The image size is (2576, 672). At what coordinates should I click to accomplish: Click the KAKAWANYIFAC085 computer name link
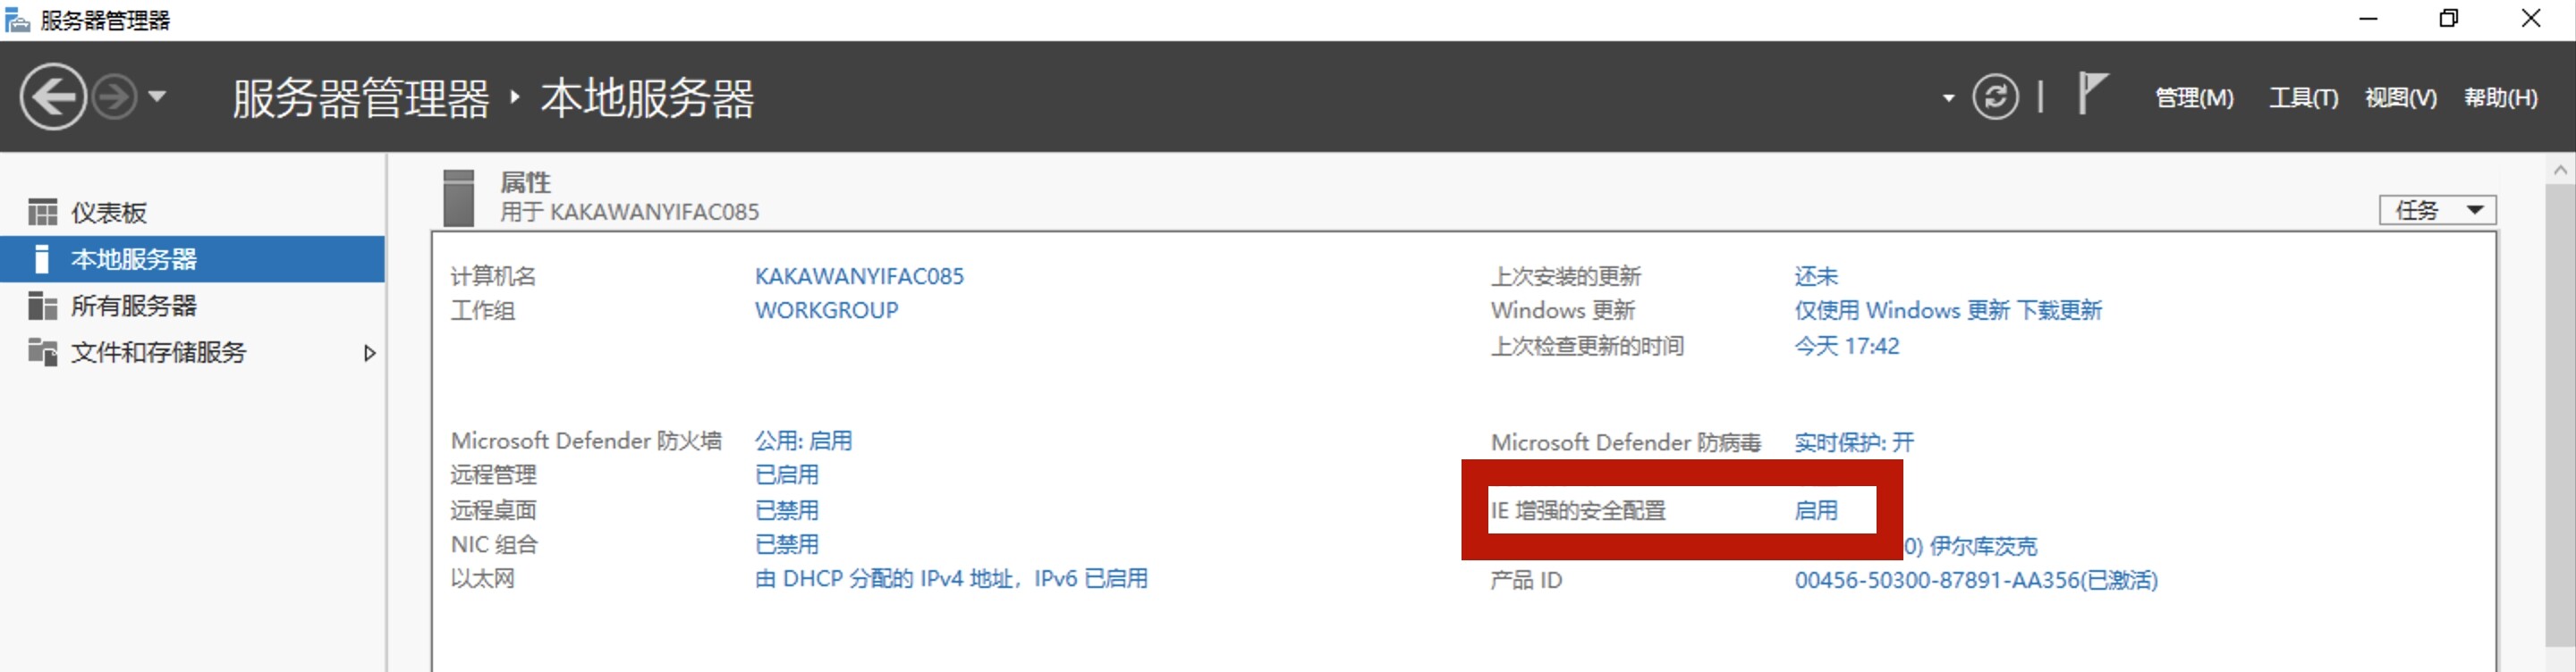(858, 275)
